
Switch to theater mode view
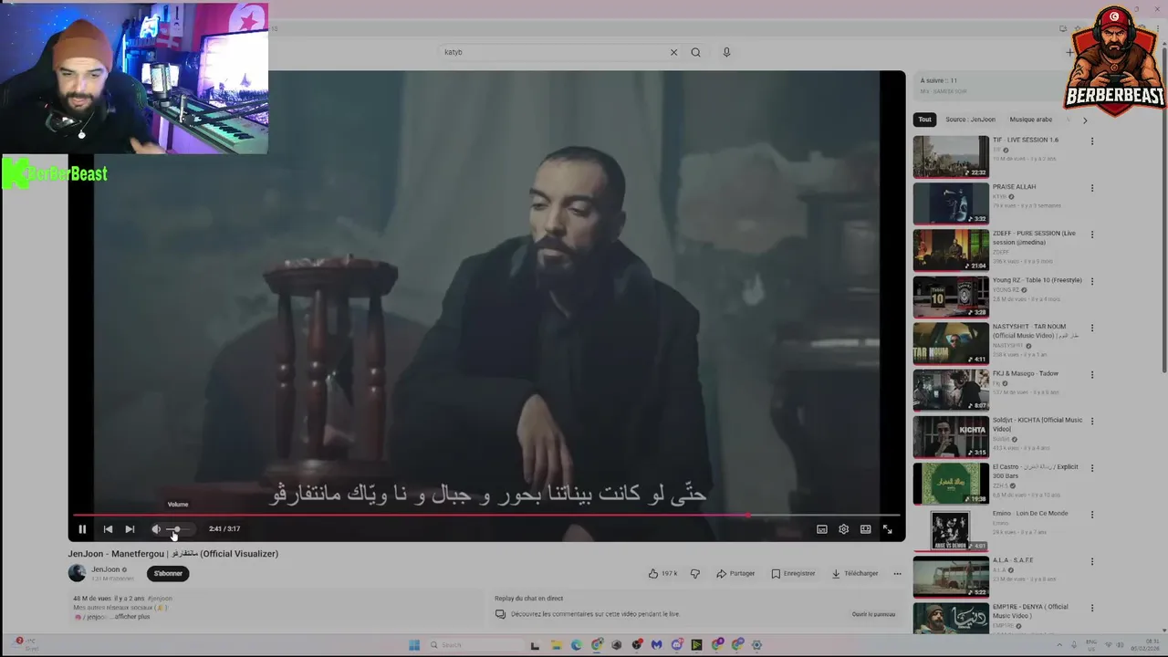point(865,529)
